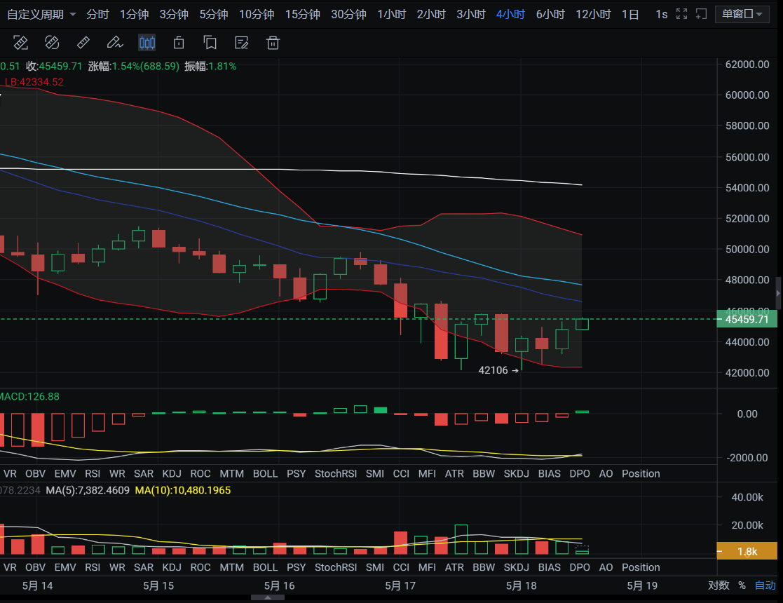This screenshot has width=783, height=603.
Task: Pick PSY in volume panel indicator row
Action: (296, 567)
